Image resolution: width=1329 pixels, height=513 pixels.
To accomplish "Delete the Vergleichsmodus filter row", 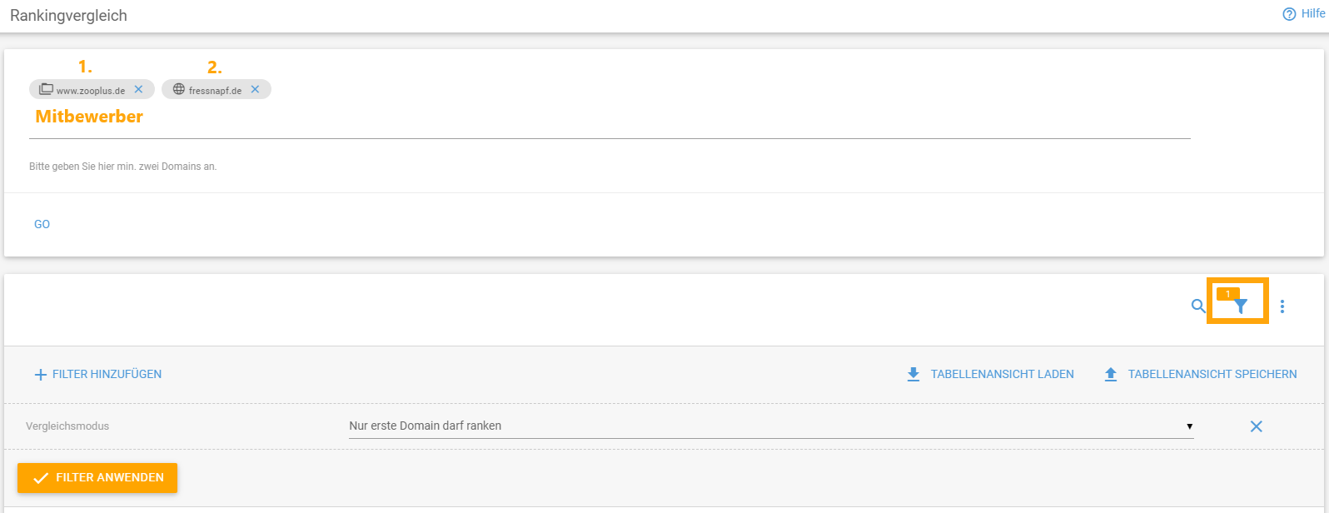I will [x=1257, y=426].
